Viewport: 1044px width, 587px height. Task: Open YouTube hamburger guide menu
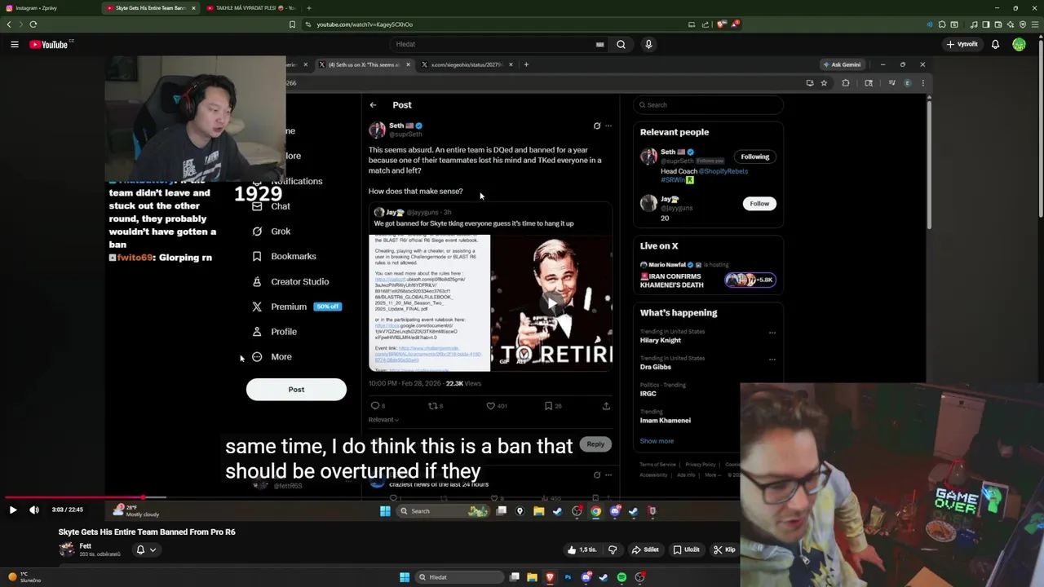click(15, 44)
